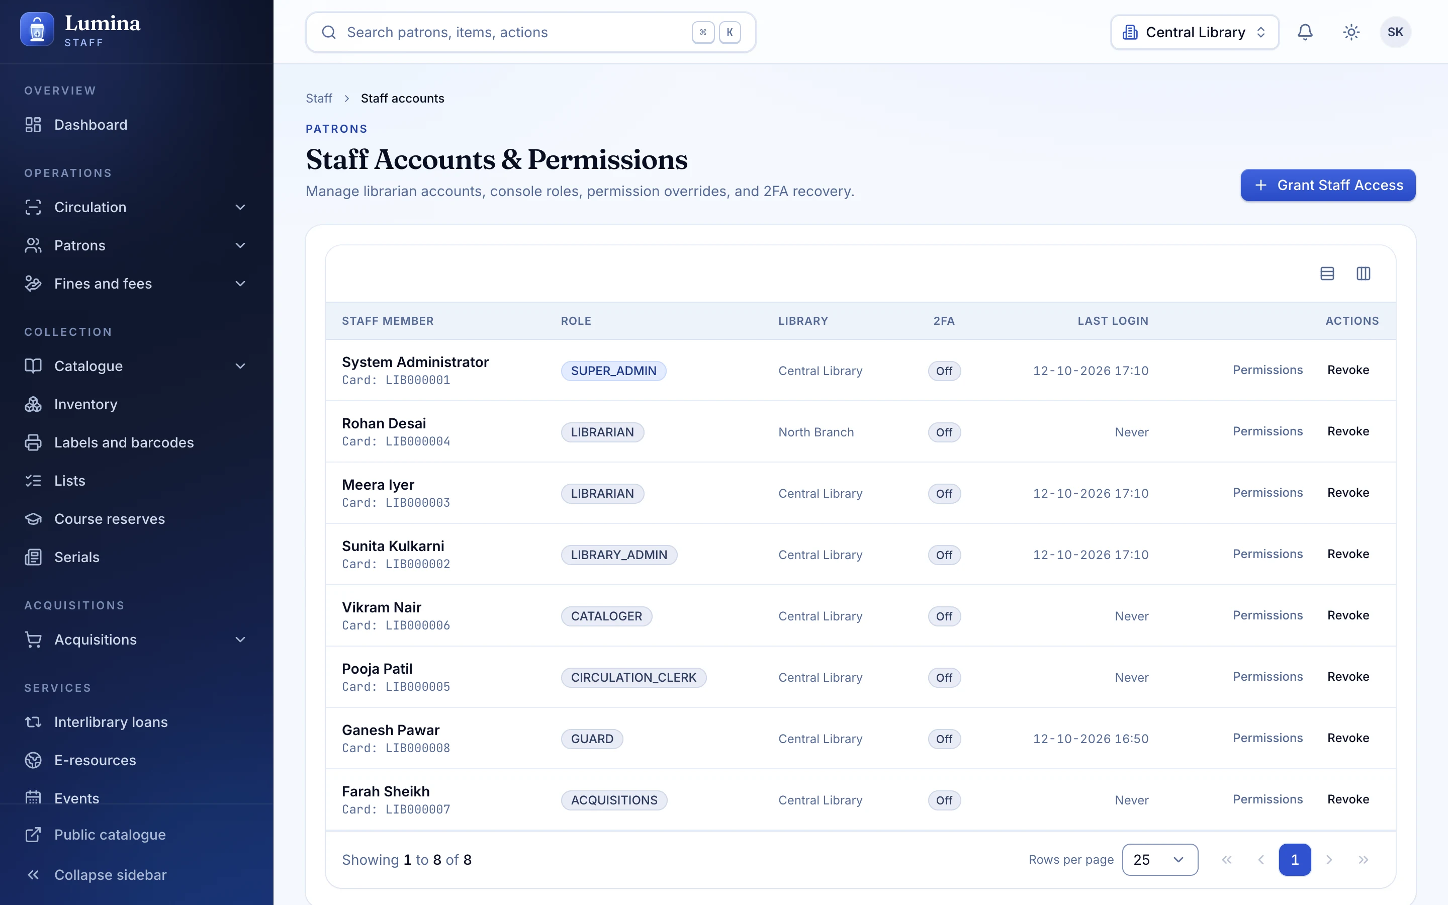Viewport: 1448px width, 905px height.
Task: Click the 2FA Off badge for Vikram Nair
Action: tap(944, 616)
